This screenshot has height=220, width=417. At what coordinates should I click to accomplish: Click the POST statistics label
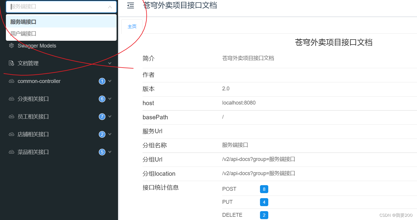229,189
